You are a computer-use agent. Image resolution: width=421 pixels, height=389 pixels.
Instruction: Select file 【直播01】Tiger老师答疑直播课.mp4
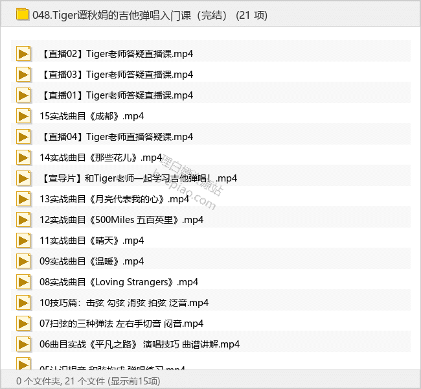pos(117,95)
